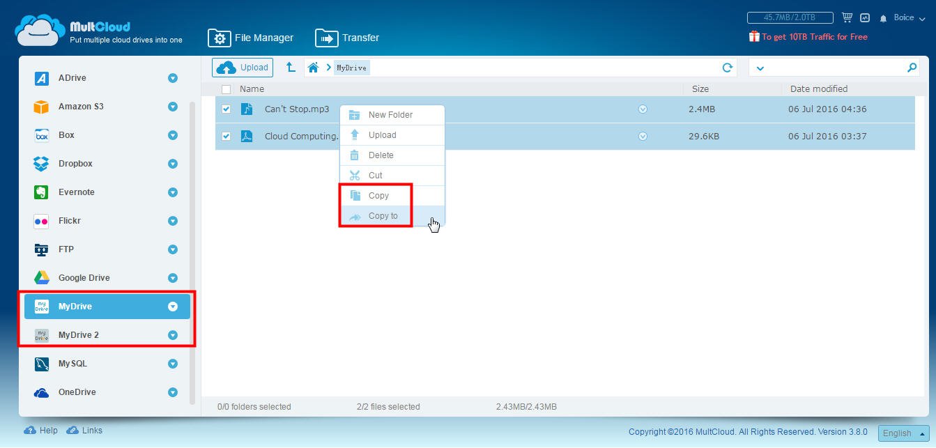Select the Dropbox icon in sidebar
Viewport: 936px width, 448px height.
42,164
